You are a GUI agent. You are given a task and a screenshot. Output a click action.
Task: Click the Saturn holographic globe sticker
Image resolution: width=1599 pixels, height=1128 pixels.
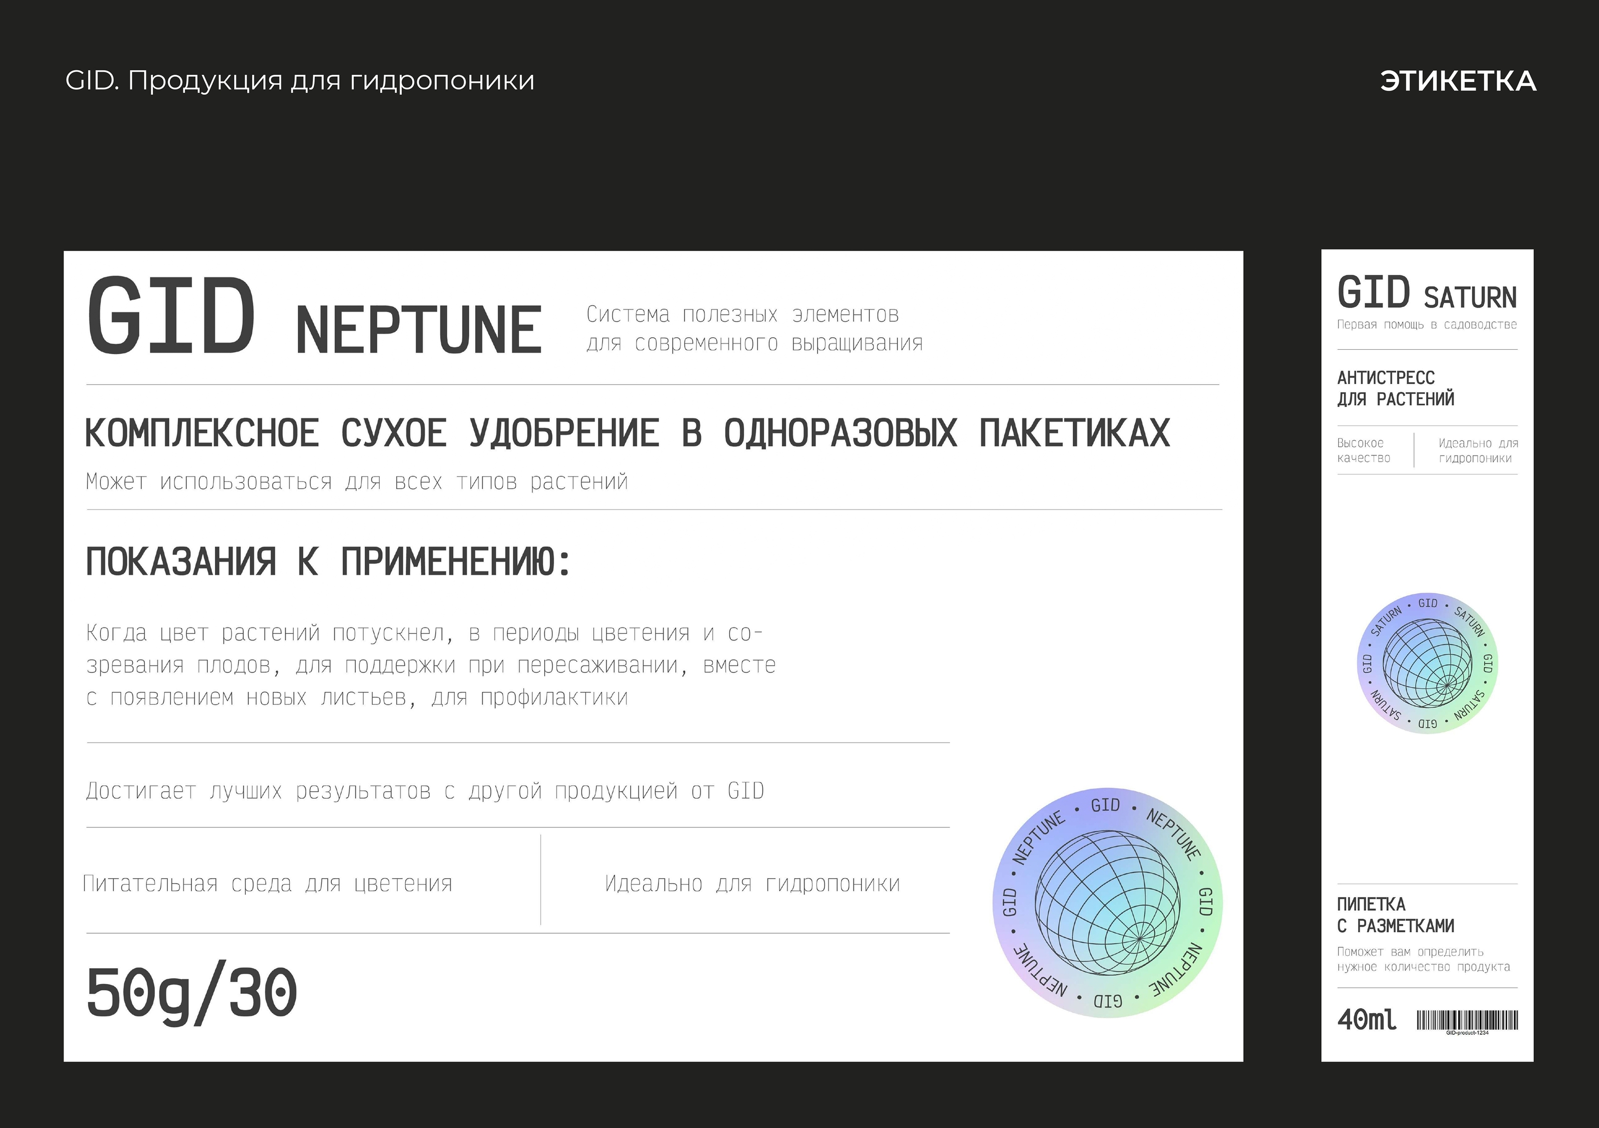(1427, 663)
